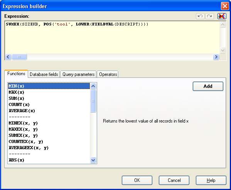Screen dimensions: 231x190
Task: Add the selected function to expression
Action: tap(208, 86)
